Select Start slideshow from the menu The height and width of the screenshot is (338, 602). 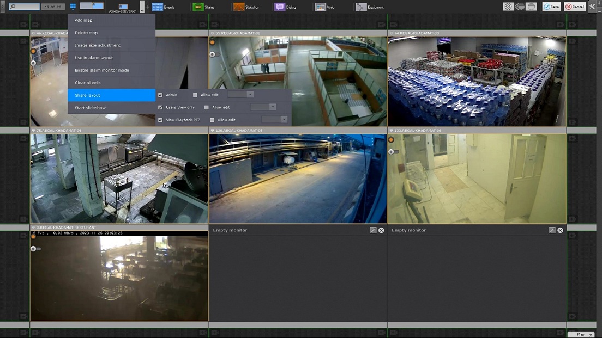click(x=90, y=108)
